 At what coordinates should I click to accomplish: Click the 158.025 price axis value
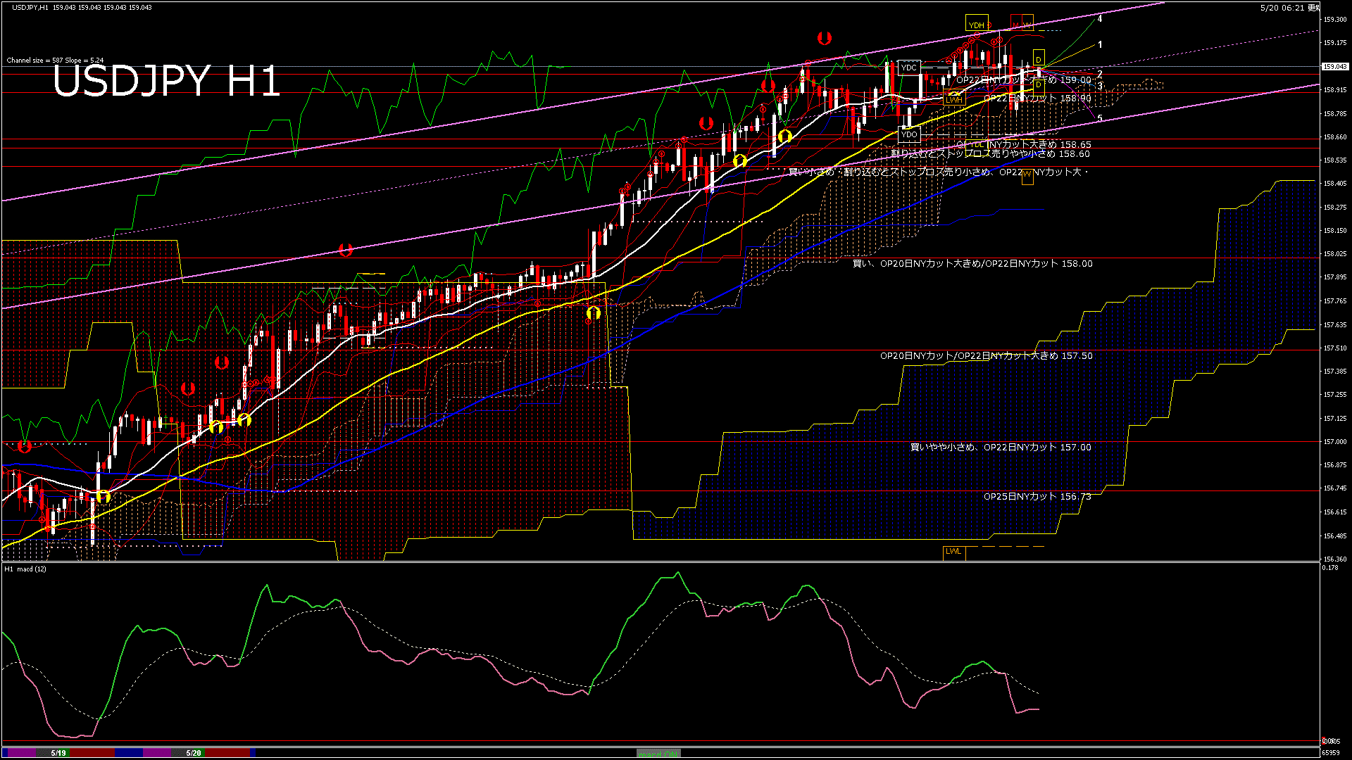pyautogui.click(x=1335, y=254)
